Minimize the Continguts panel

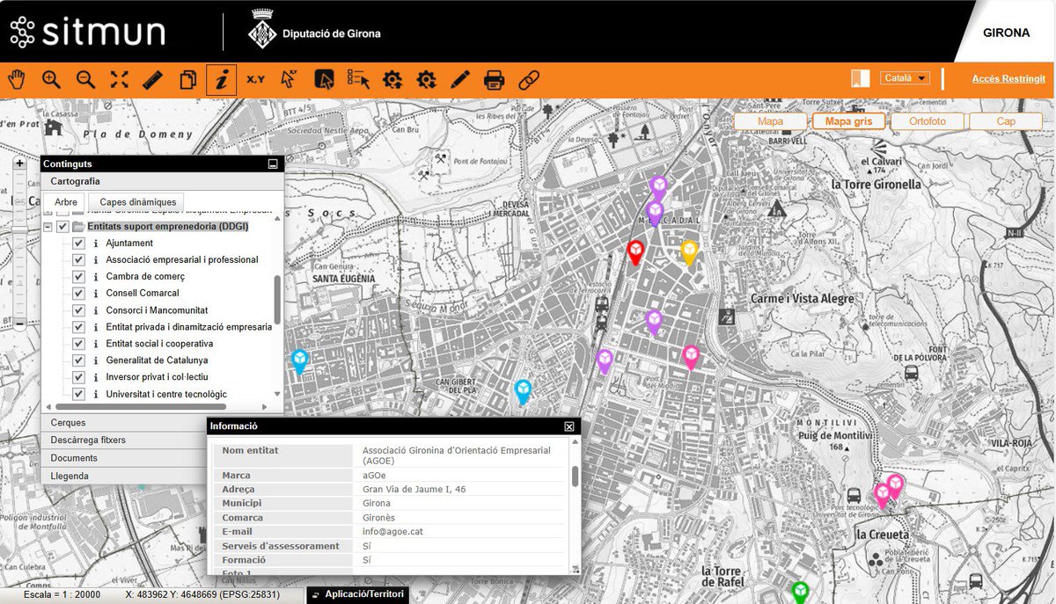click(273, 164)
